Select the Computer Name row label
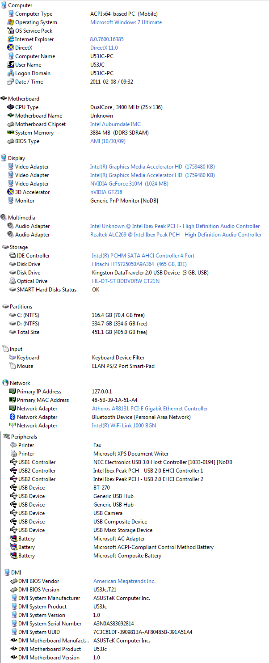 [35, 56]
